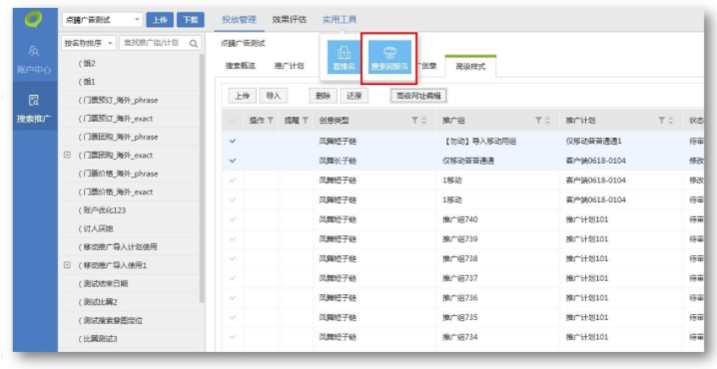Expand the 移动推广导入使用1 tree node
The width and height of the screenshot is (717, 369).
pyautogui.click(x=67, y=265)
